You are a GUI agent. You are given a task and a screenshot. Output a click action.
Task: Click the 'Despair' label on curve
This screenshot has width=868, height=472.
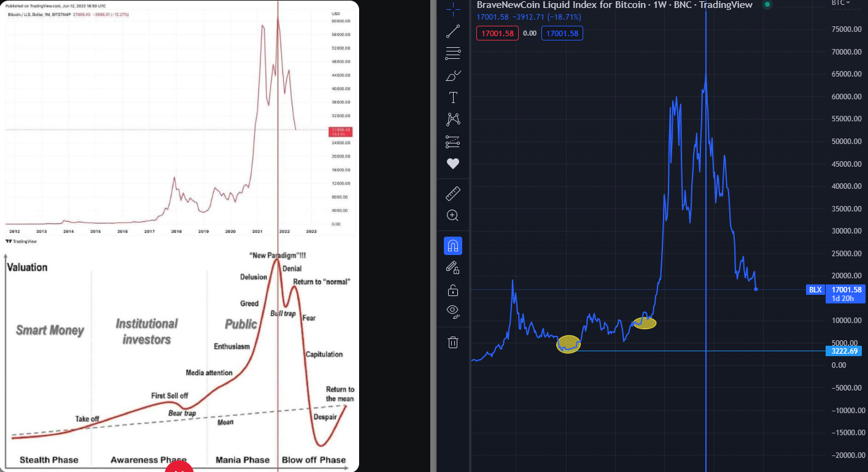[x=325, y=417]
